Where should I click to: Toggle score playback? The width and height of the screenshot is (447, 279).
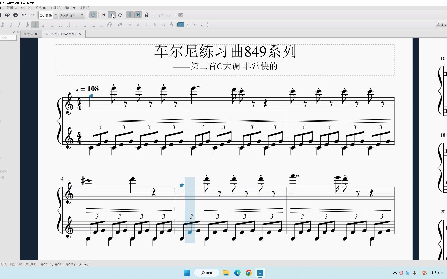112,15
